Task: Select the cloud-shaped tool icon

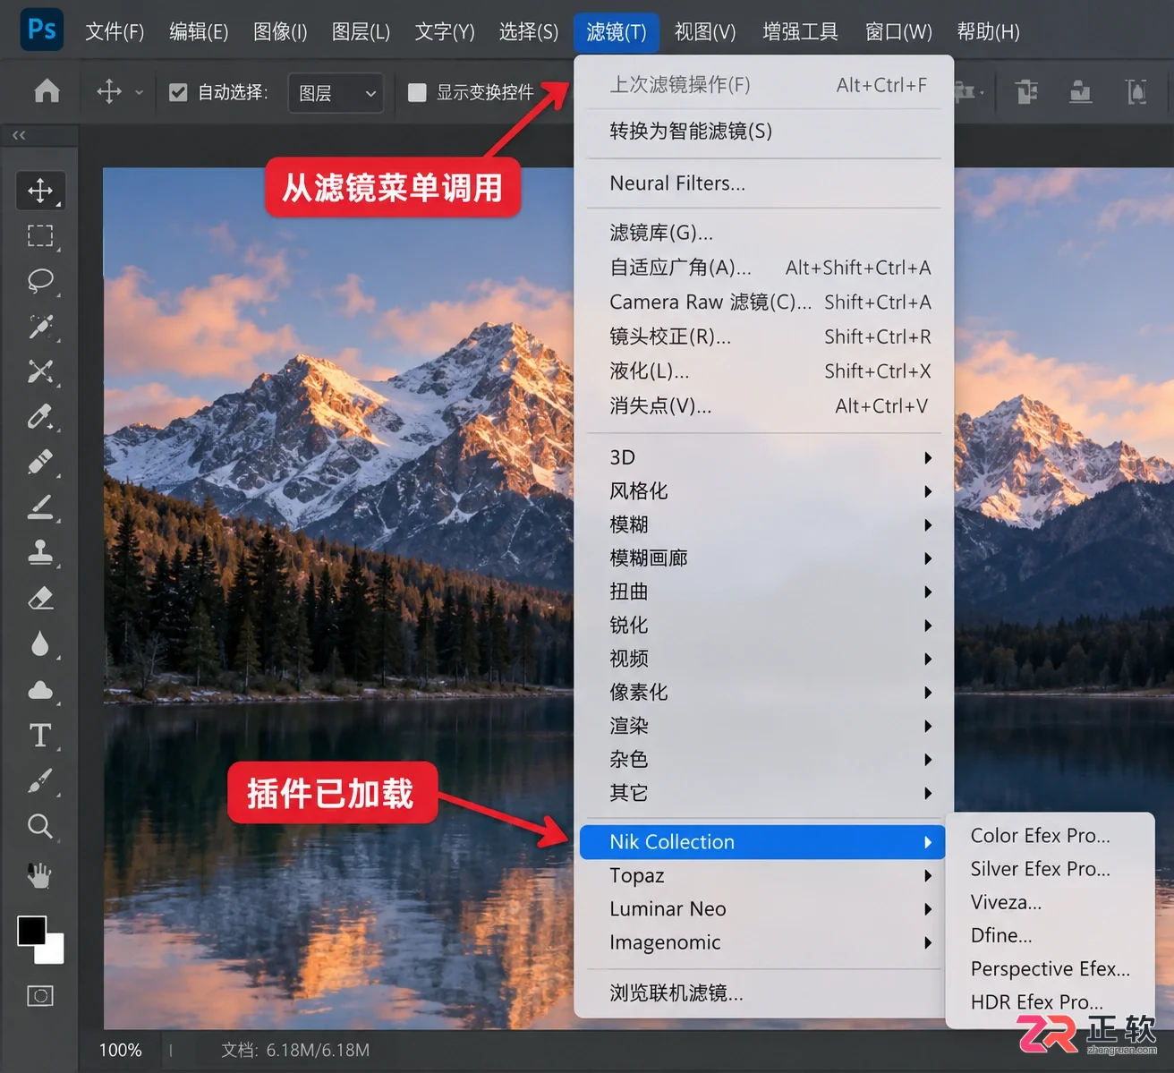Action: tap(40, 690)
